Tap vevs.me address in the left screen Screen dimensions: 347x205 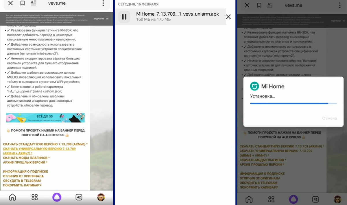(x=57, y=3)
